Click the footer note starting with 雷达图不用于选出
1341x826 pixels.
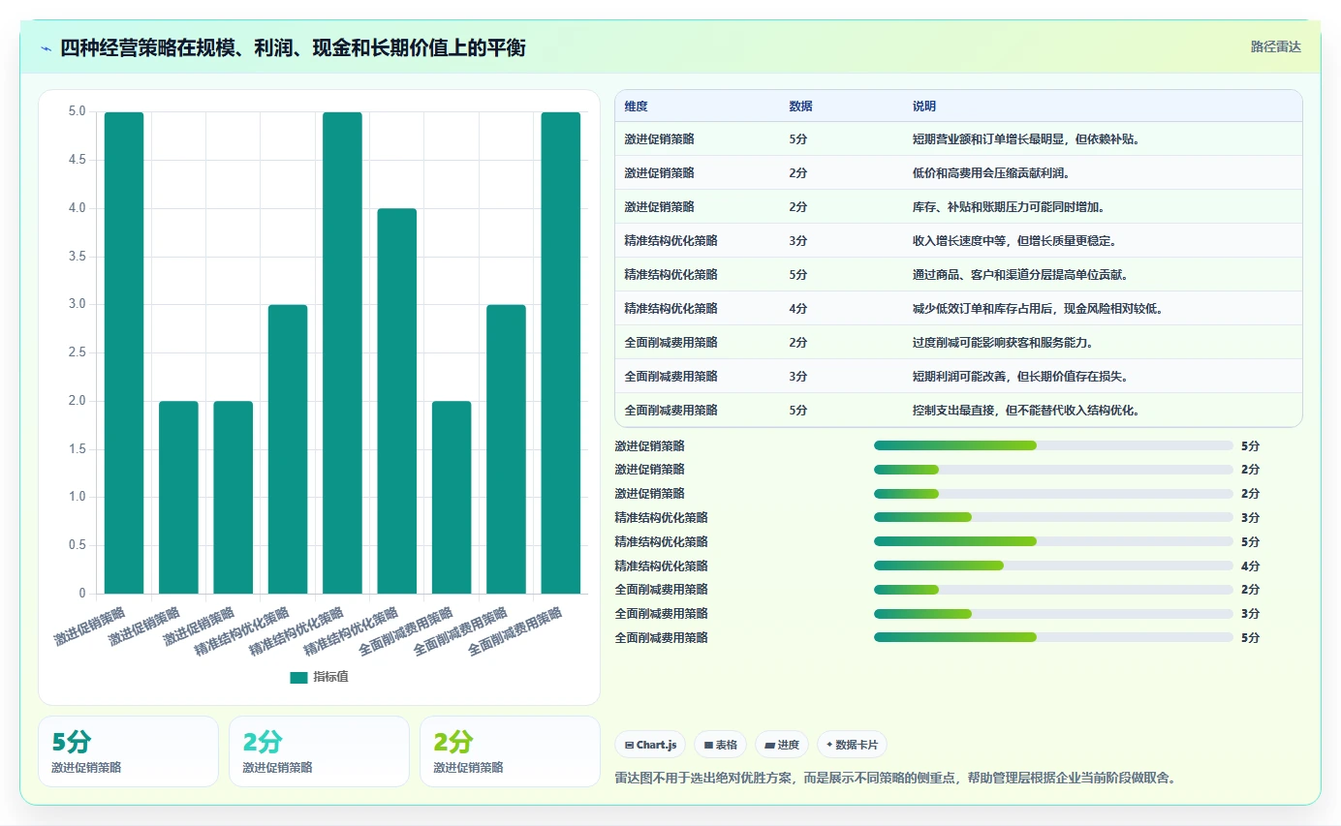[x=895, y=778]
